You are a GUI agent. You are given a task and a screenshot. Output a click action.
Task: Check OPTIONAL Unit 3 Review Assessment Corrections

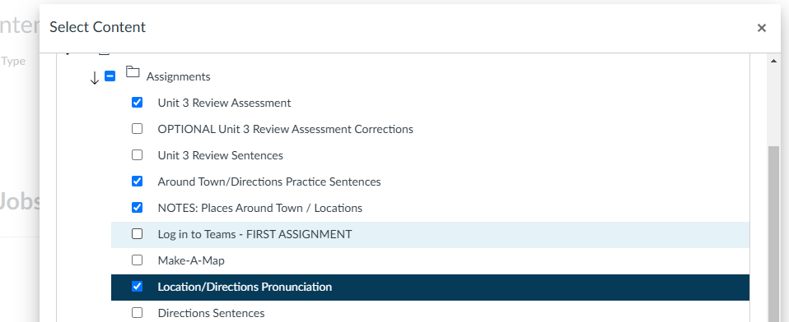click(137, 129)
